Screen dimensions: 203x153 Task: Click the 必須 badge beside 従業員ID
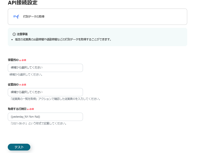[24, 85]
